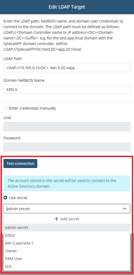This screenshot has height=275, width=134.
Task: Pick the test secret option
Action: tap(67, 266)
